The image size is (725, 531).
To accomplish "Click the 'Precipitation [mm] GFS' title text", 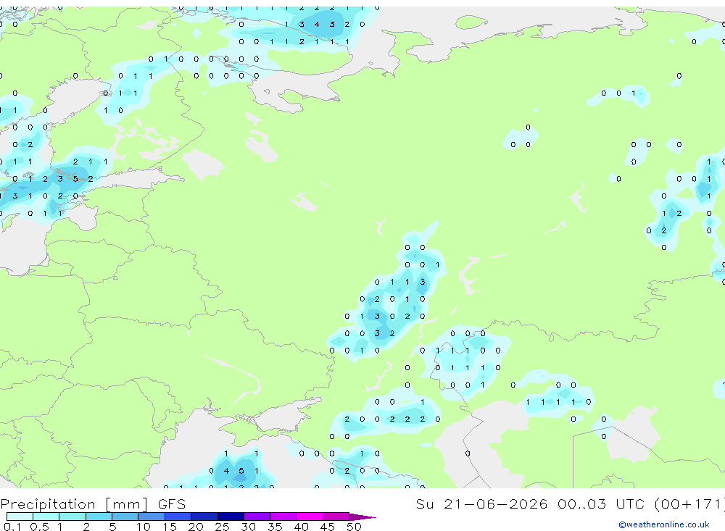I will (93, 504).
